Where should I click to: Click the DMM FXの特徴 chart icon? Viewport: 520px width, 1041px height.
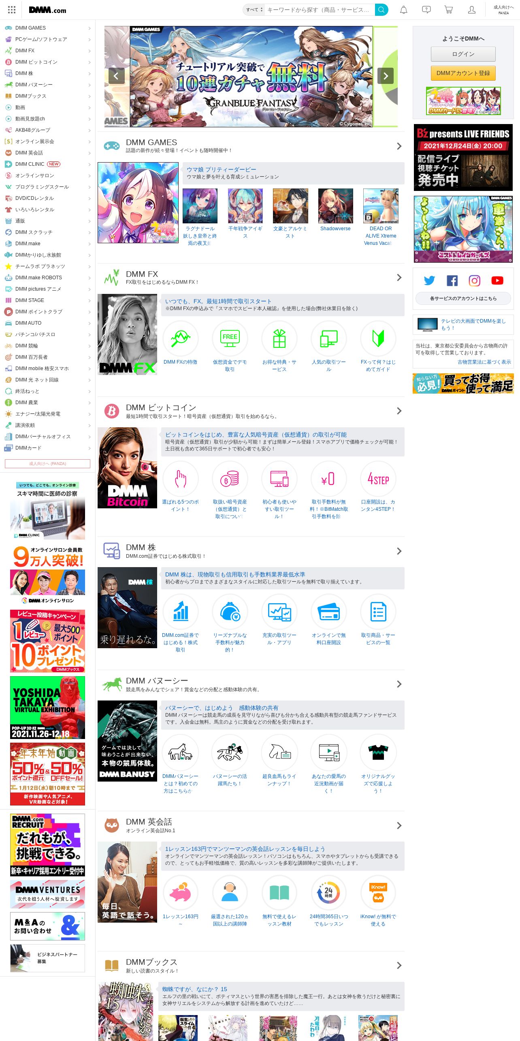click(181, 338)
